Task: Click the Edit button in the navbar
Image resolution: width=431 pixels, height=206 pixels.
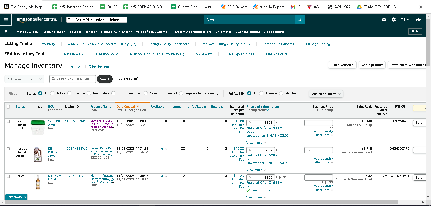Action: click(415, 32)
